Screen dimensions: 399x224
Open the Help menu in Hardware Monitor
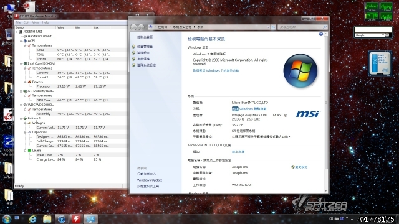pyautogui.click(x=46, y=22)
